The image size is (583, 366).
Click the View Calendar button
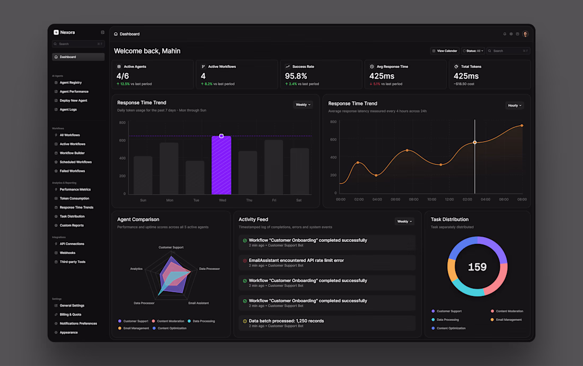[445, 51]
